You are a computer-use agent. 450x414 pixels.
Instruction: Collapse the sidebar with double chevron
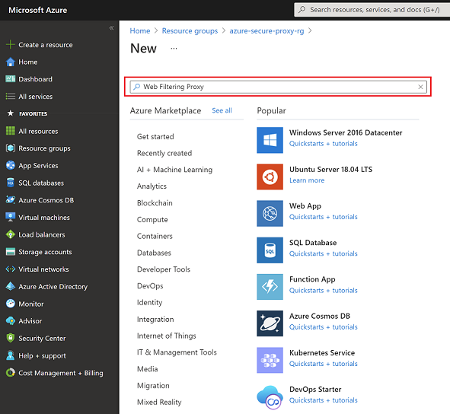point(111,28)
